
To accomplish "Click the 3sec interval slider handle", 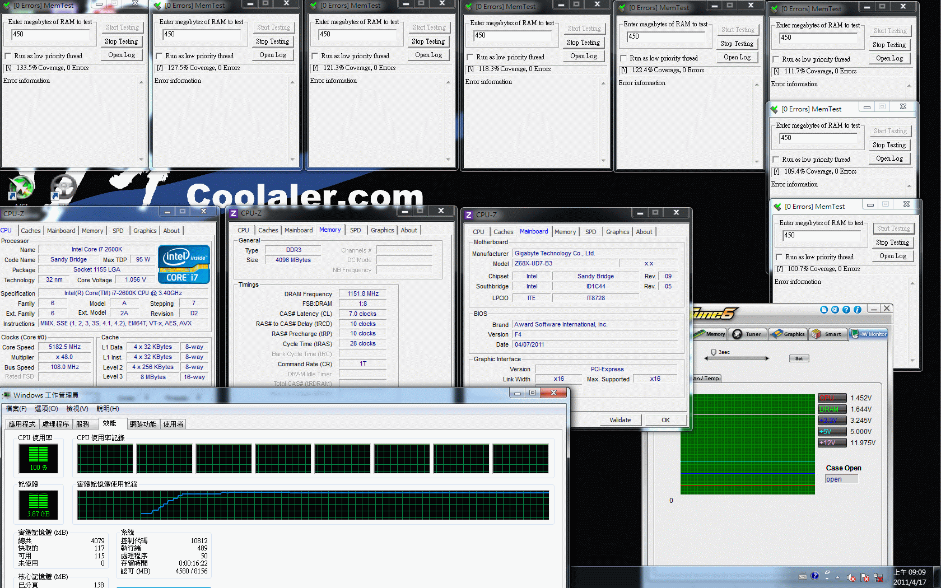I will pos(714,353).
